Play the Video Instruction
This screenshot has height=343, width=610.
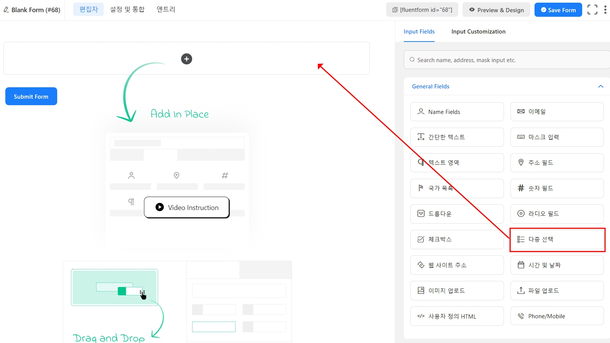[x=187, y=207]
